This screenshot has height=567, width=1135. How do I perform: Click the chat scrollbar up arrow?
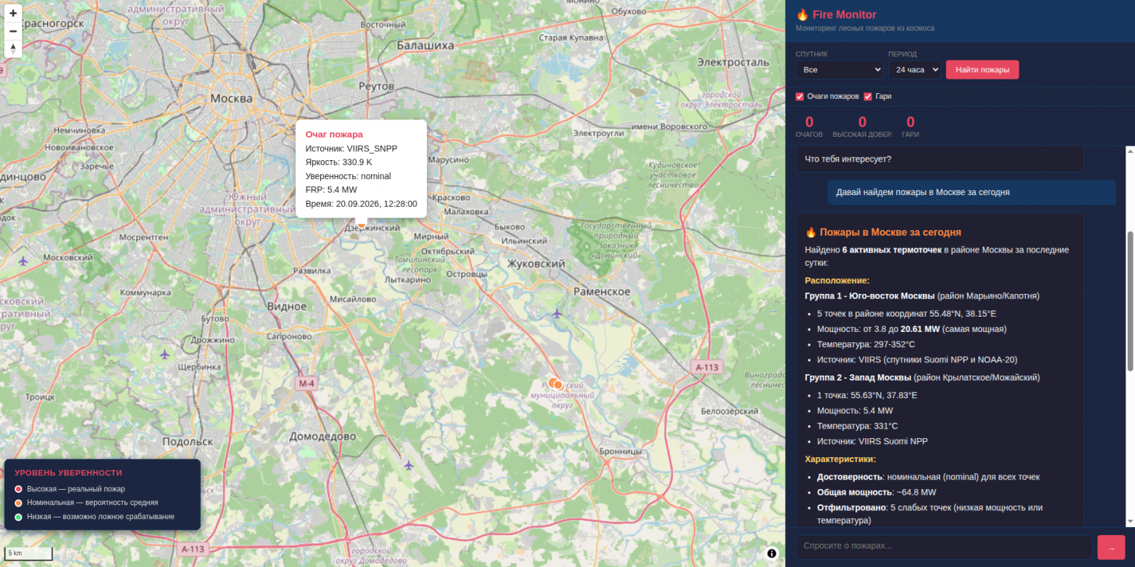click(x=1129, y=151)
